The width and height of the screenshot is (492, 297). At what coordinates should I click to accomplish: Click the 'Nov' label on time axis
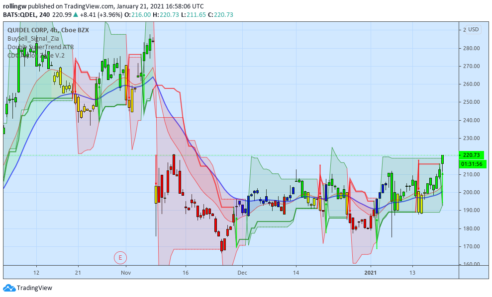[x=126, y=273]
